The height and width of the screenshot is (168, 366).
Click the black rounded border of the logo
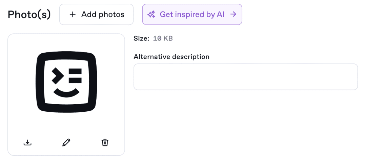[40, 82]
